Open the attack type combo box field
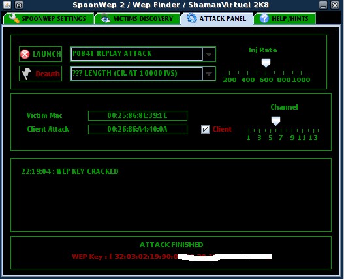The image size is (344, 279). click(x=136, y=54)
